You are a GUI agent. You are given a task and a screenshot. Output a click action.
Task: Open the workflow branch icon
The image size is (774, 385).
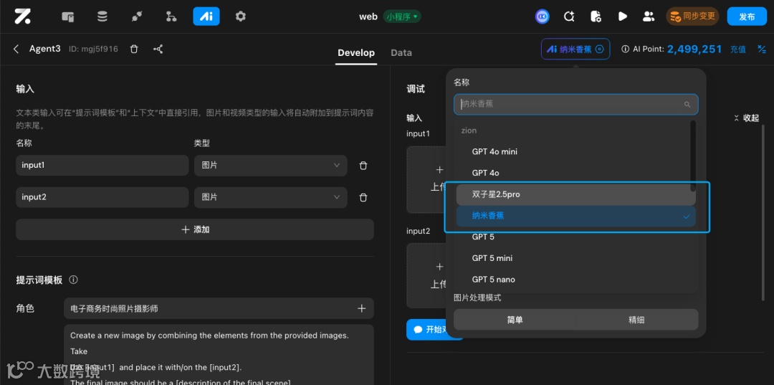pyautogui.click(x=171, y=16)
